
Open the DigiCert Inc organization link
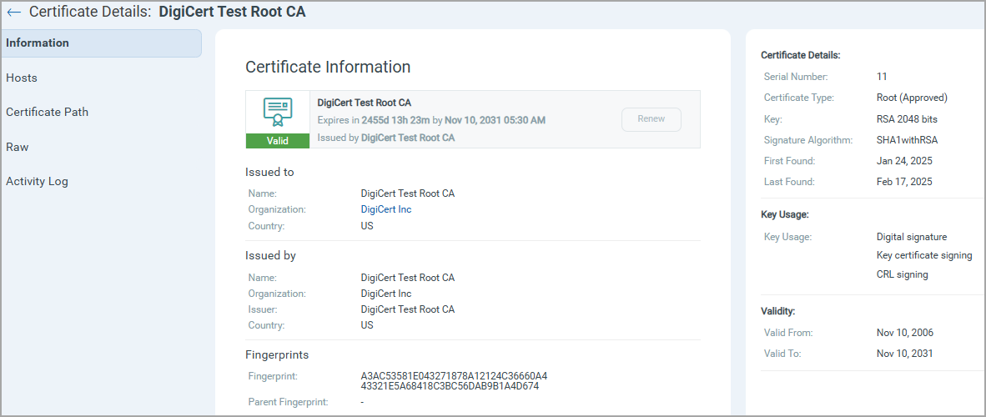pos(386,208)
